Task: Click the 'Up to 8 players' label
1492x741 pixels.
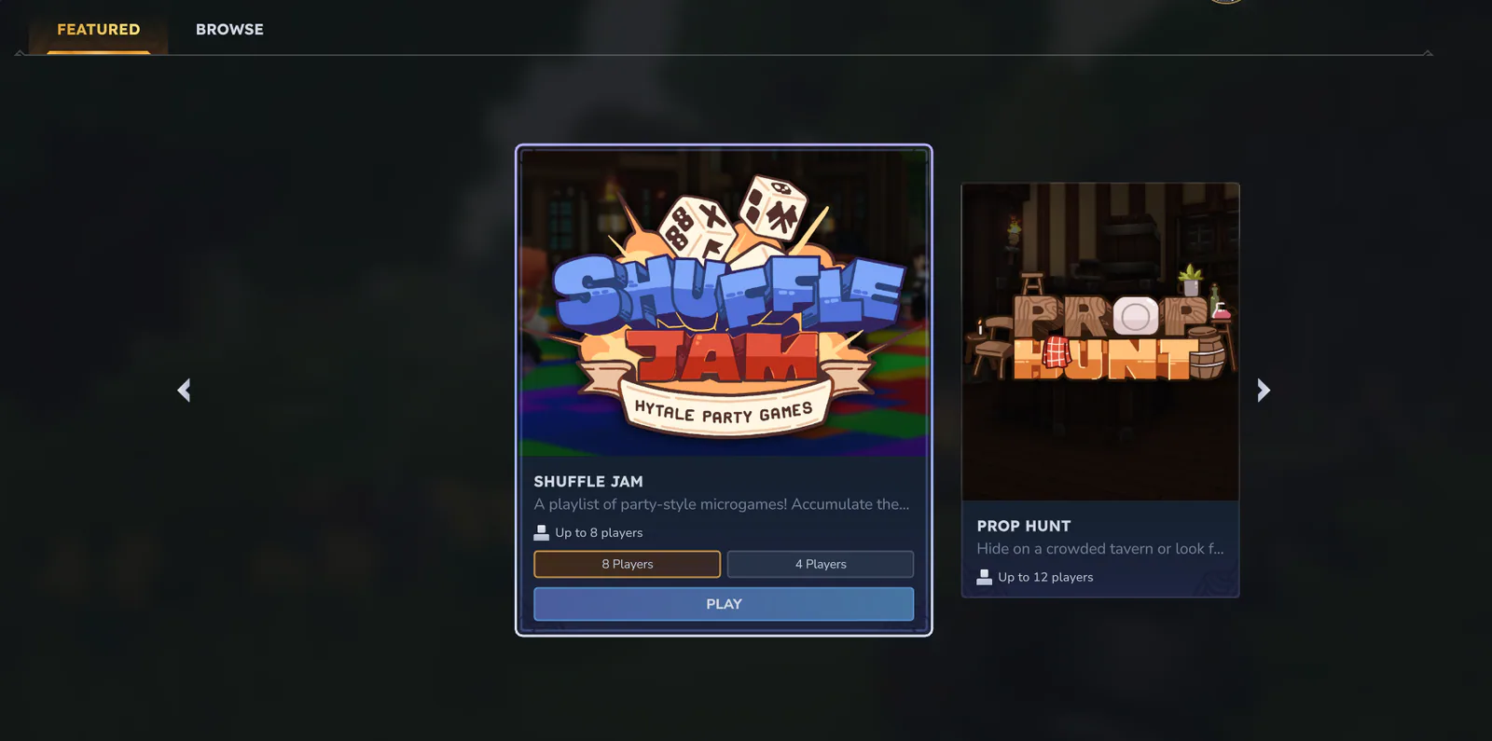Action: tap(599, 533)
